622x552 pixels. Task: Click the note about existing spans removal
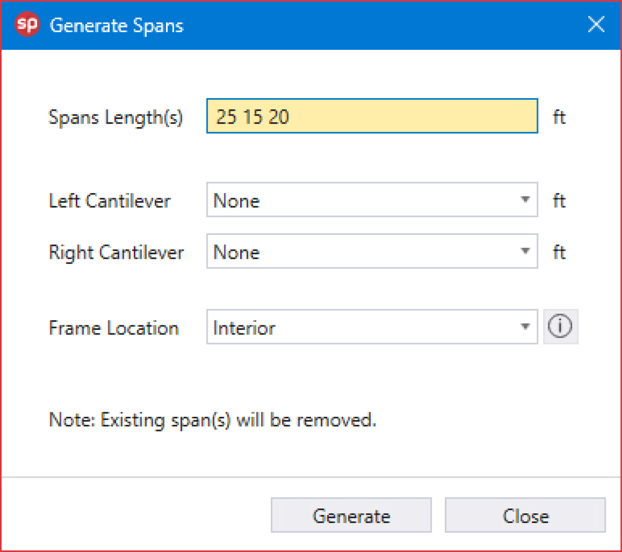click(x=212, y=420)
